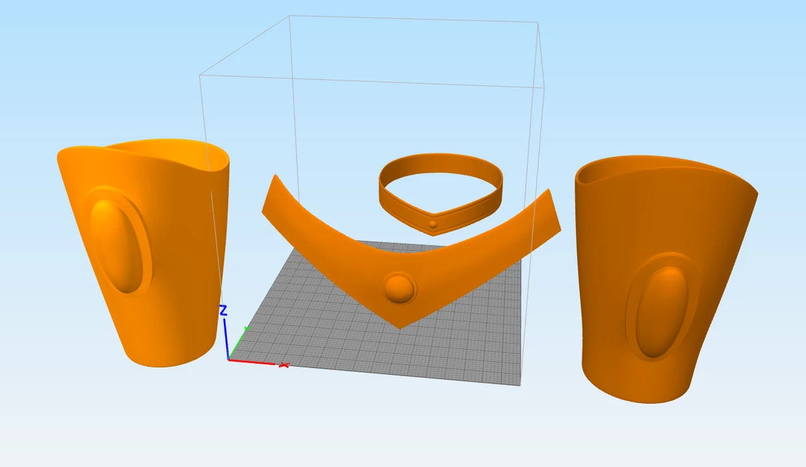Click the red X axis marker
Screen dimensions: 806x467
click(284, 365)
